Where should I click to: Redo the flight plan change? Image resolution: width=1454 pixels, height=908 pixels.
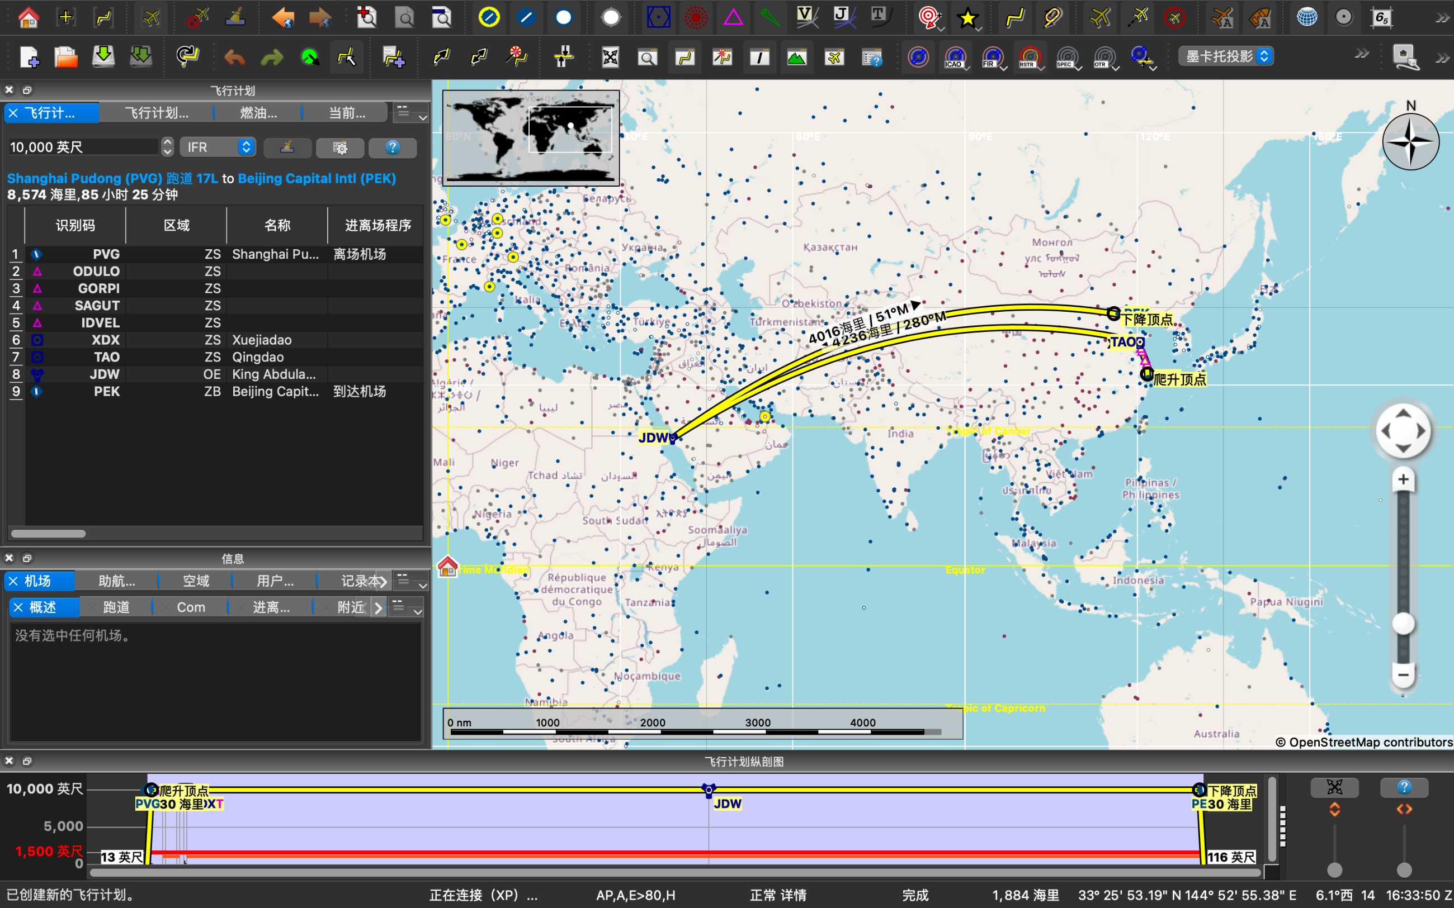(272, 58)
